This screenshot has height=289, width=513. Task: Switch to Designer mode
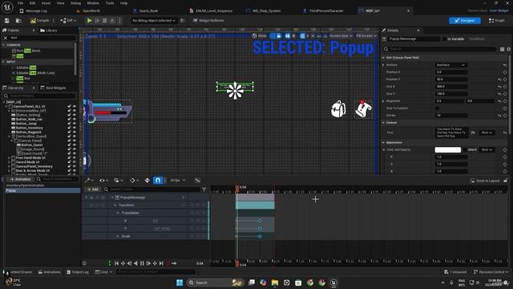465,21
